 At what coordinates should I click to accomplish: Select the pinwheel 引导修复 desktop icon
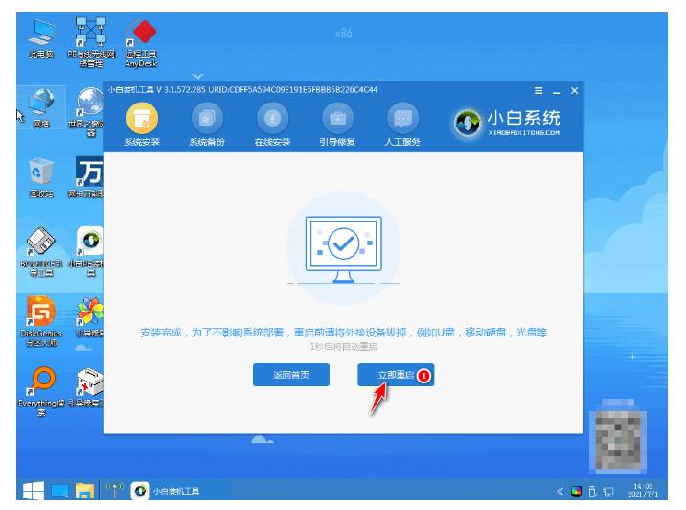(x=90, y=317)
